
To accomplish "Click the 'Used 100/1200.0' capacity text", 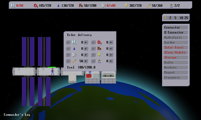I will point(81,67).
